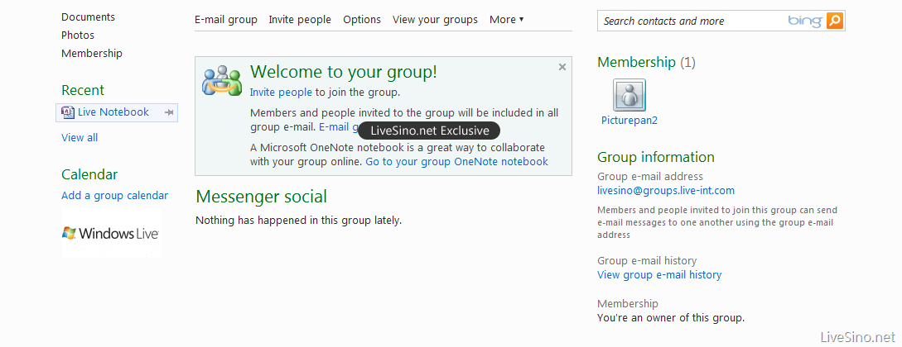The width and height of the screenshot is (902, 347).
Task: Click the Recent heading in sidebar
Action: point(83,90)
